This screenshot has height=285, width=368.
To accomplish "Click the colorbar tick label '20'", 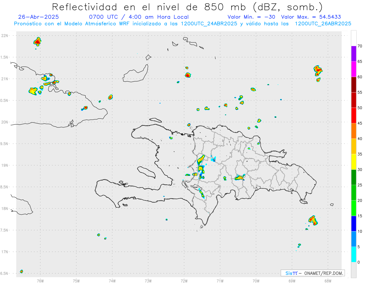I will [x=360, y=200].
